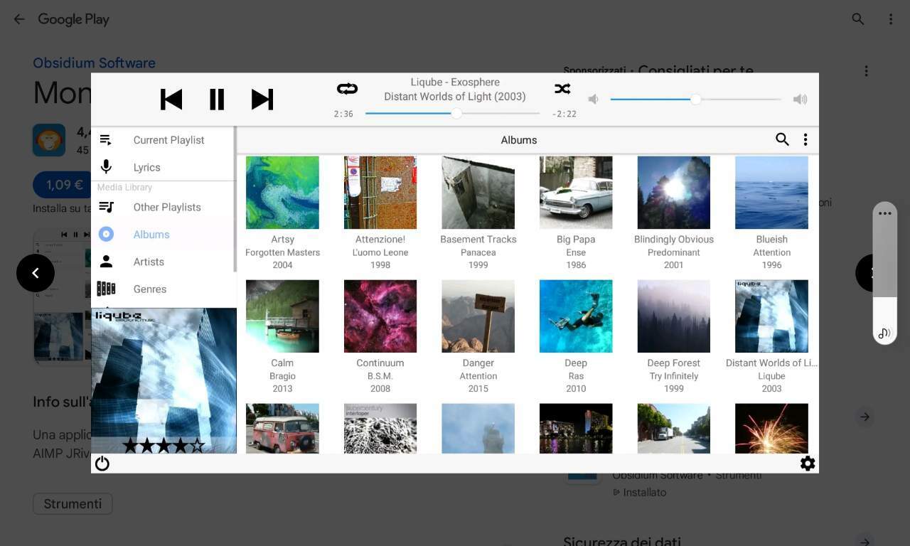This screenshot has height=546, width=910.
Task: Click the Albums disc icon
Action: 106,234
